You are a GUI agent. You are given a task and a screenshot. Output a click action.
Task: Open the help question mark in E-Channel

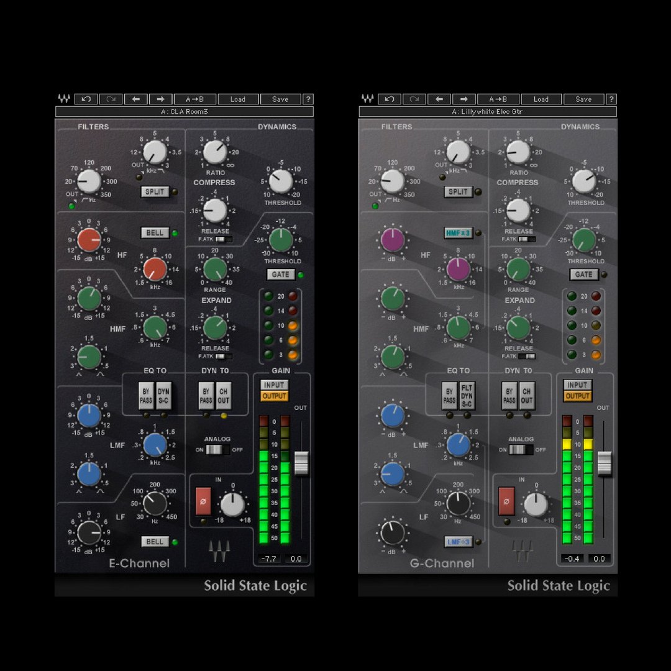(308, 99)
